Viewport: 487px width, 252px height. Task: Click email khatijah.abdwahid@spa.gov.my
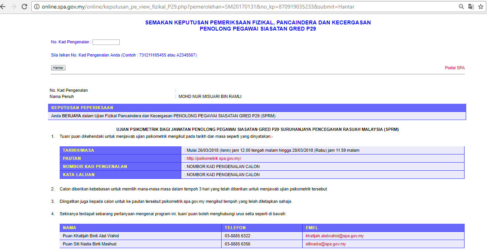point(334,236)
